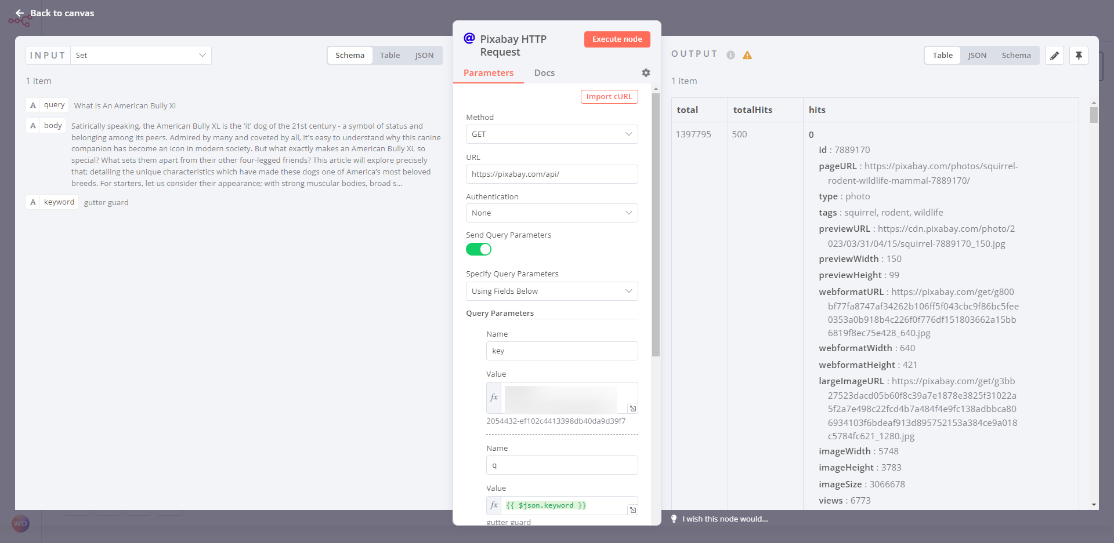This screenshot has height=543, width=1114.
Task: Select the JSON tab in the OUTPUT panel
Action: tap(978, 55)
